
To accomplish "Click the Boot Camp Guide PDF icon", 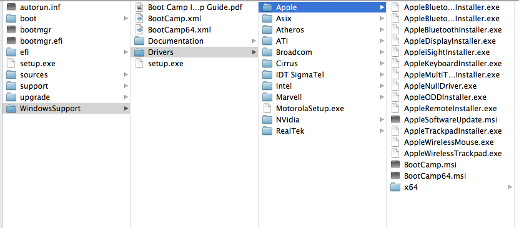I will pyautogui.click(x=139, y=7).
